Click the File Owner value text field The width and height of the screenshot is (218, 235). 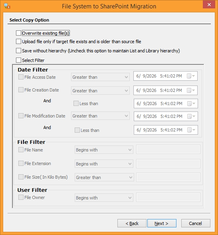(x=168, y=197)
